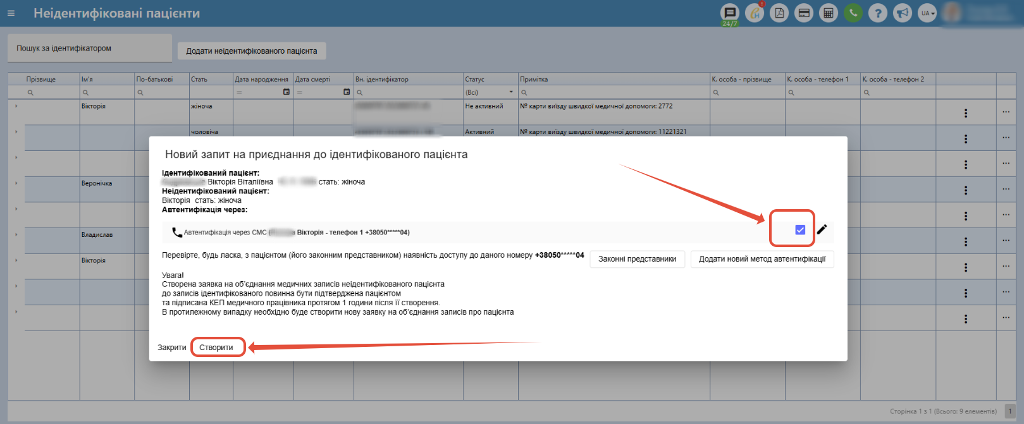The image size is (1024, 424).
Task: Open vertical dots menu for Владислав row
Action: point(966,241)
